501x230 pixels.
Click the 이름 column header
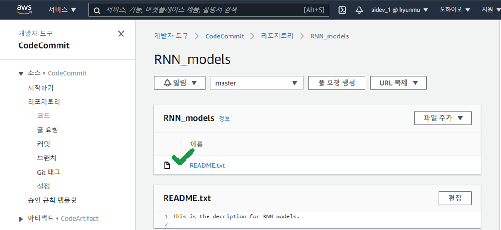click(196, 144)
